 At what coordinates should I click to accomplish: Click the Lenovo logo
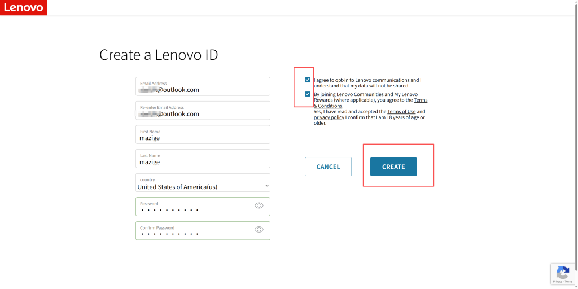(23, 7)
